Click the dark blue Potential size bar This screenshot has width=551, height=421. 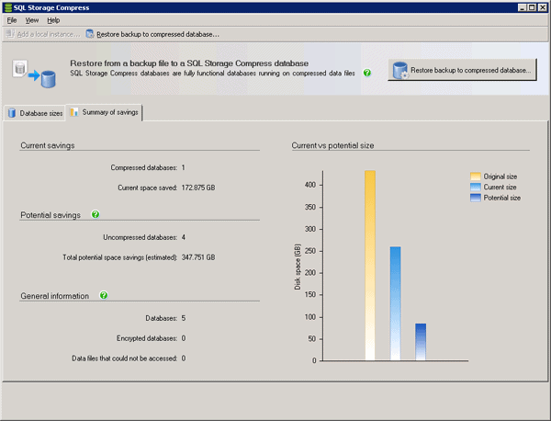tap(421, 342)
